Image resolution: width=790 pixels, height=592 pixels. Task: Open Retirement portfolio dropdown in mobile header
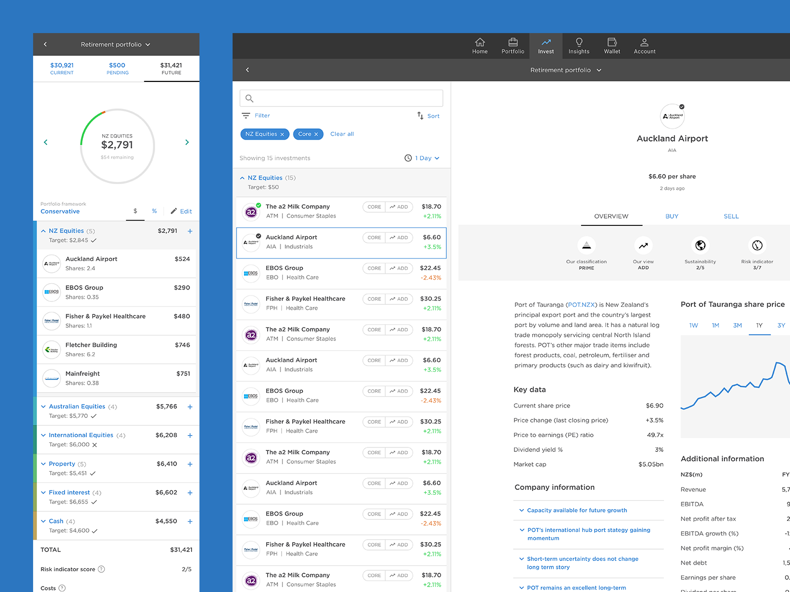(116, 44)
